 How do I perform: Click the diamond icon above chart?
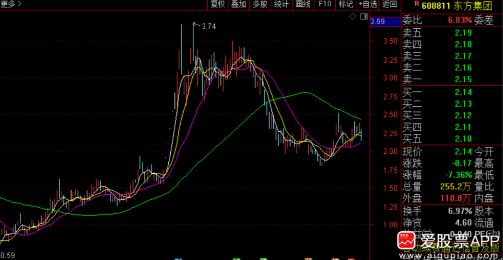[x=352, y=16]
